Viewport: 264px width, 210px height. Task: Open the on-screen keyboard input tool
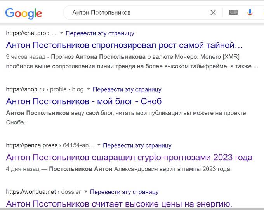(233, 13)
